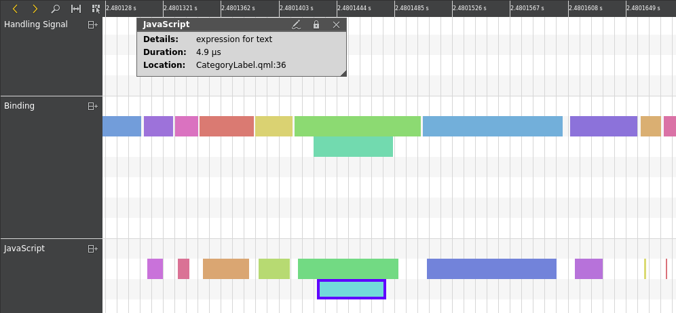Viewport: 676px width, 313px height.
Task: Select the highlighted cyan JavaScript event
Action: click(x=352, y=289)
